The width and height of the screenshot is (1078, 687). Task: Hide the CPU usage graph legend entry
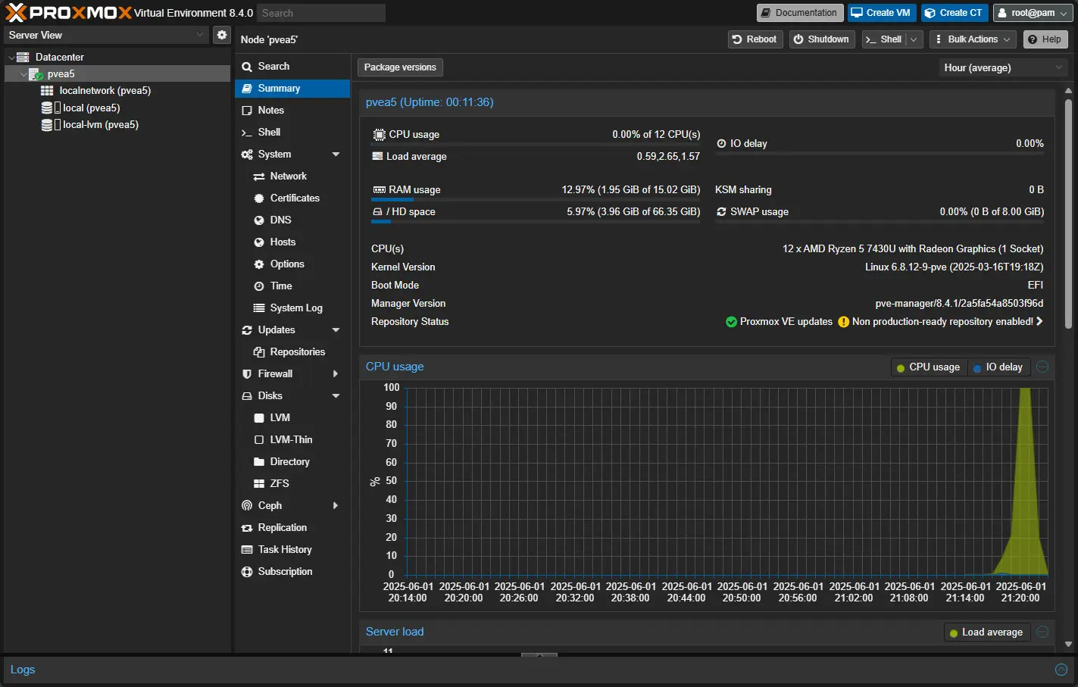[928, 367]
